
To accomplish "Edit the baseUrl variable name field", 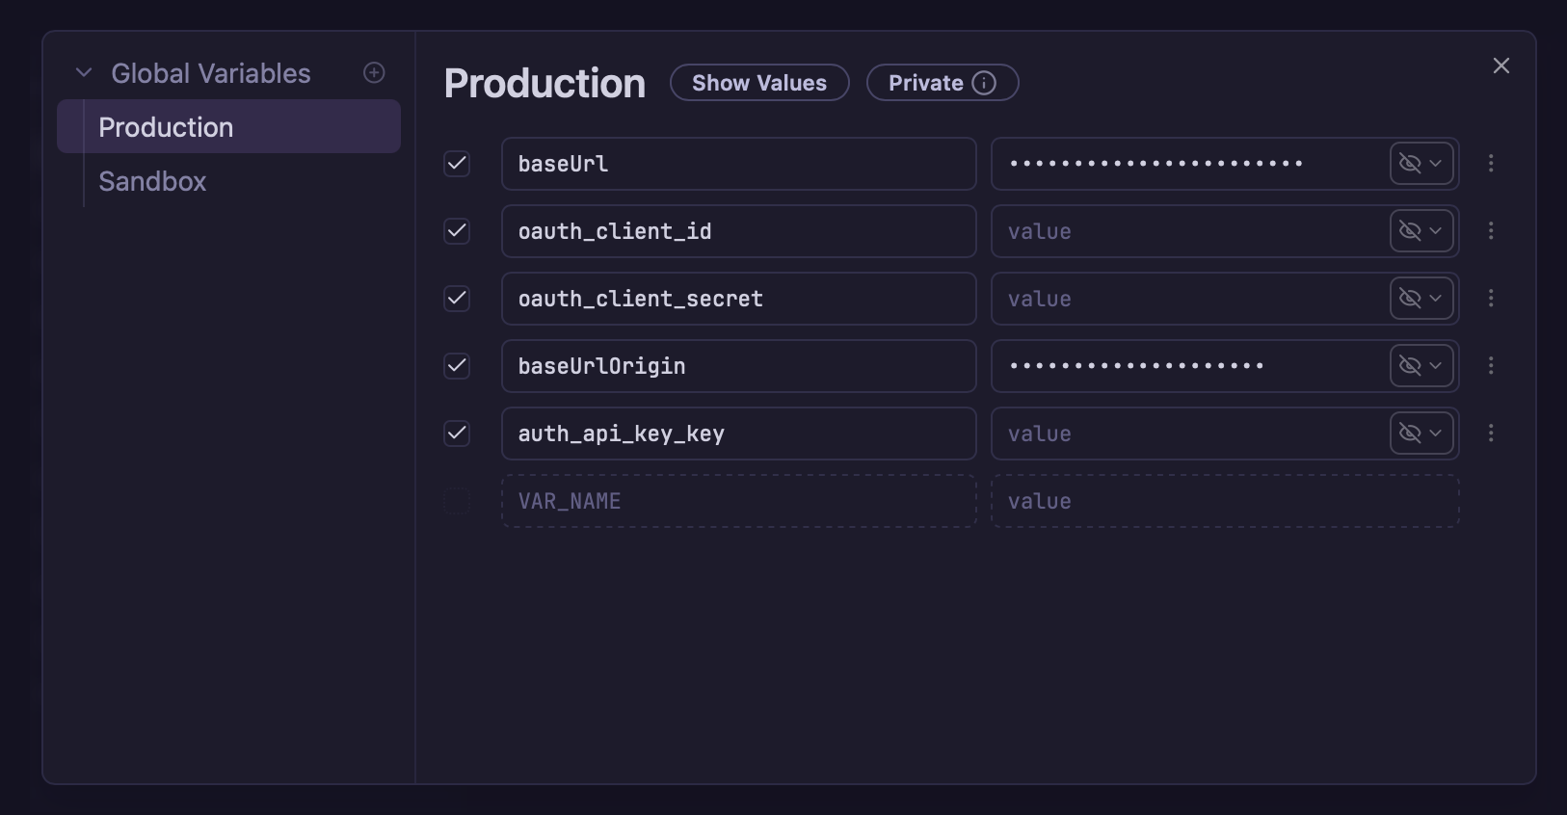I will [x=739, y=164].
